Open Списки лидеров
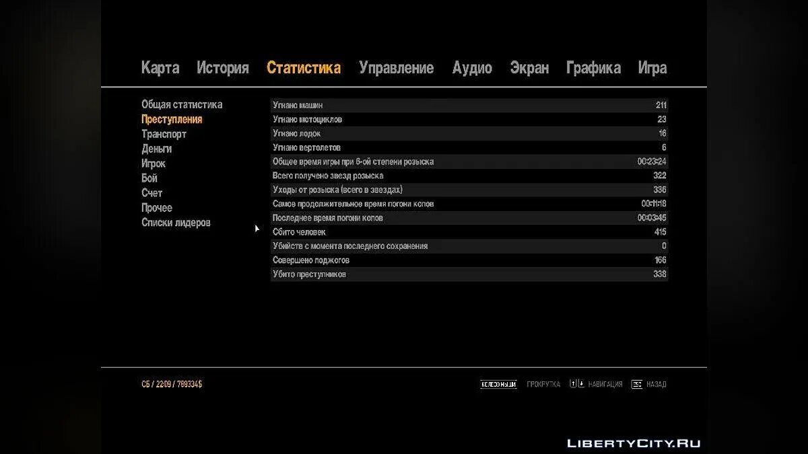Screen dimensions: 808x454 pos(176,223)
